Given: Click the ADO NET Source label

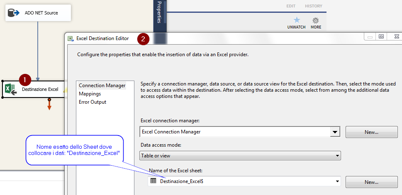Looking at the screenshot, I should (x=41, y=13).
